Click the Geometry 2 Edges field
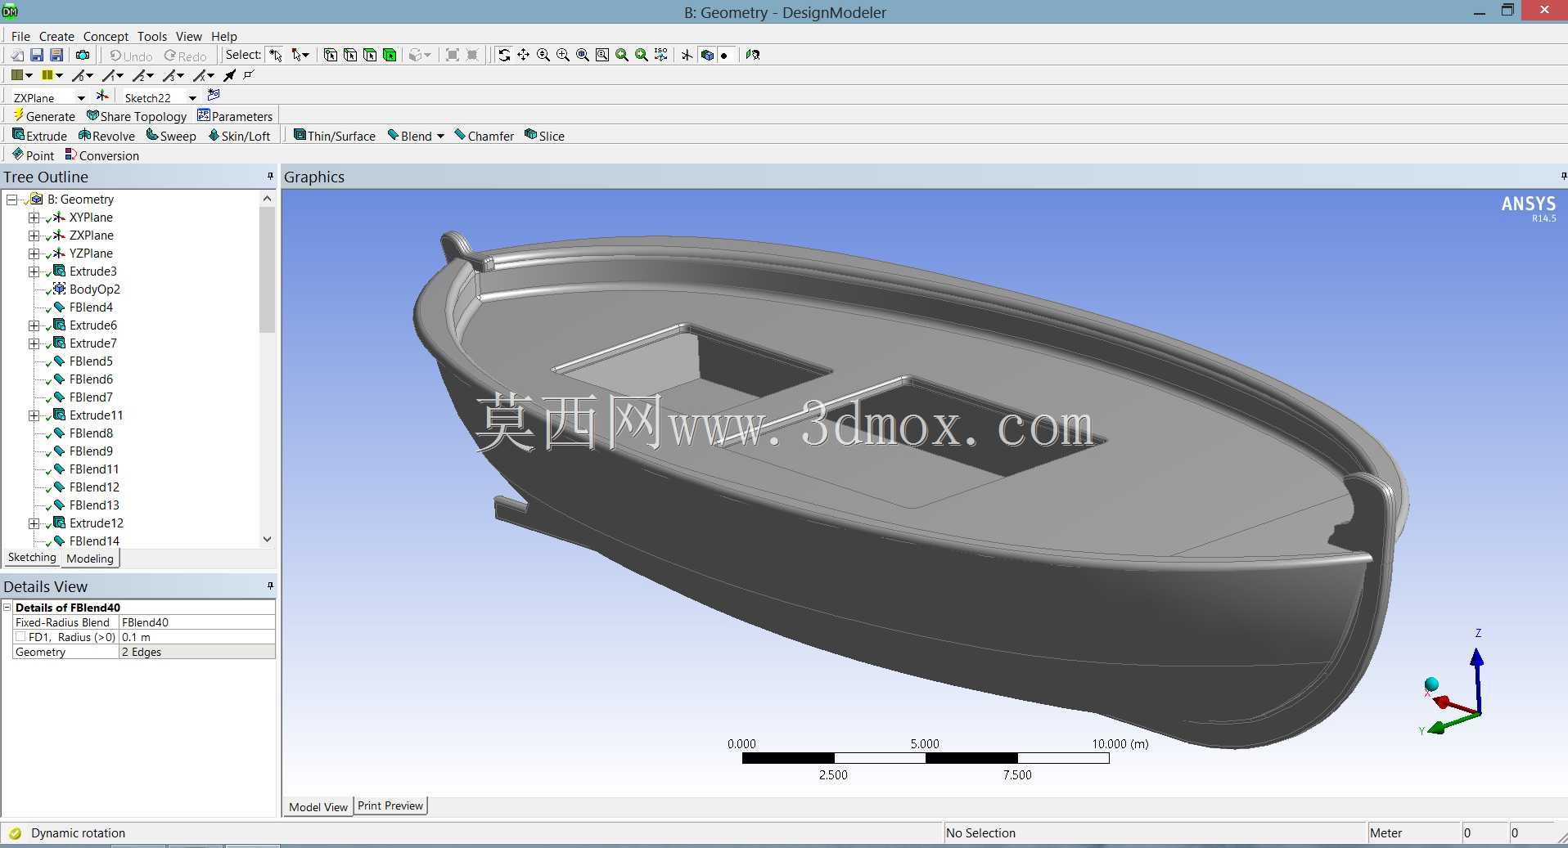The width and height of the screenshot is (1568, 848). click(197, 652)
